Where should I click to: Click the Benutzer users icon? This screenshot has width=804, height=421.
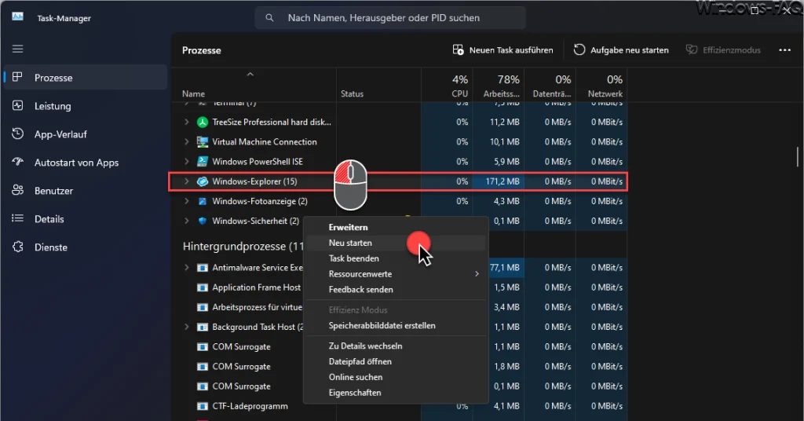[17, 190]
